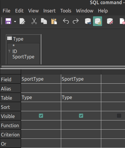The width and height of the screenshot is (125, 148).
Task: Click the Cut scissors icon
Action: [x=34, y=21]
